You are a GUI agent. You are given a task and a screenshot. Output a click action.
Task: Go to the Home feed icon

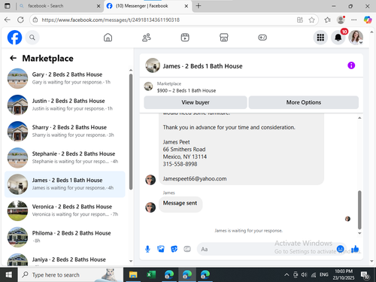point(108,38)
